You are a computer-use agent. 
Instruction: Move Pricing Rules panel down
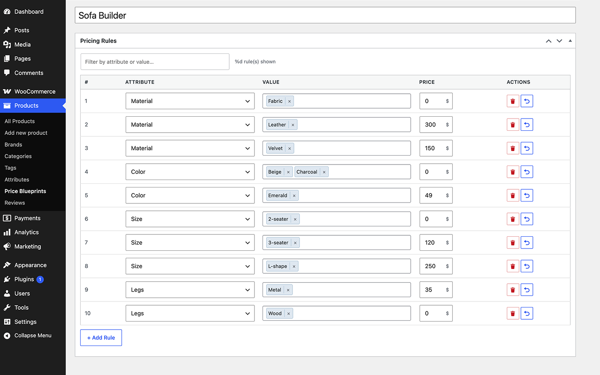click(x=559, y=41)
